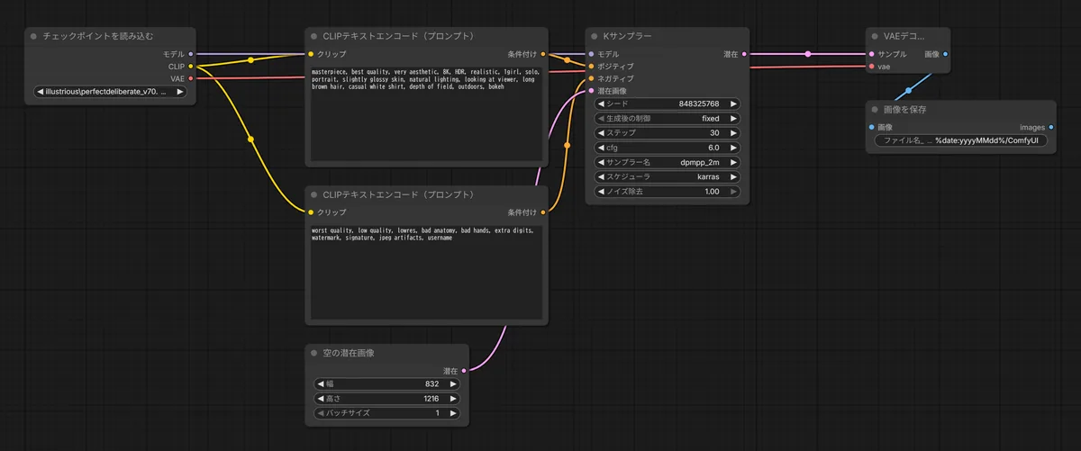Click the サンプル input slot on VAEデコード
1081x451 pixels.
pyautogui.click(x=872, y=54)
